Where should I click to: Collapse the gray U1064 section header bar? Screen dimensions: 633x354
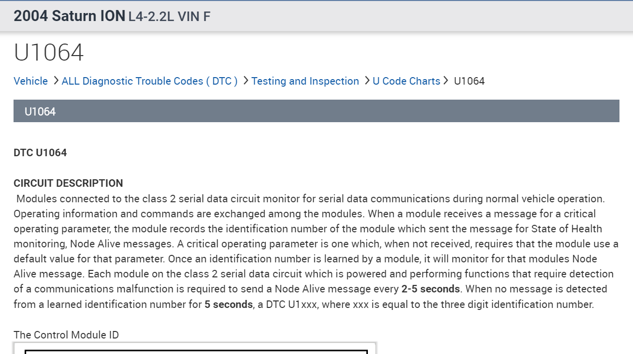(316, 111)
